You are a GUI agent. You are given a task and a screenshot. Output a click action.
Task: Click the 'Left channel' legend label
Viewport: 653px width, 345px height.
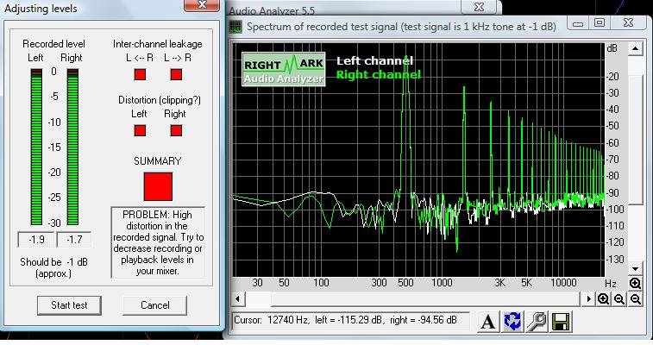coord(375,61)
